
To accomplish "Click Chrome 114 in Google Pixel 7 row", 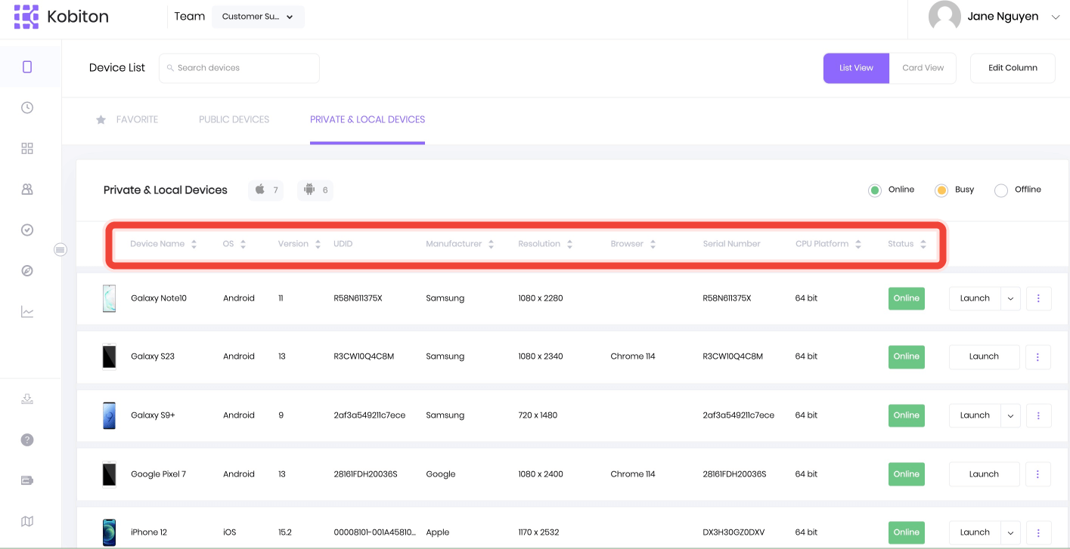I will click(633, 474).
